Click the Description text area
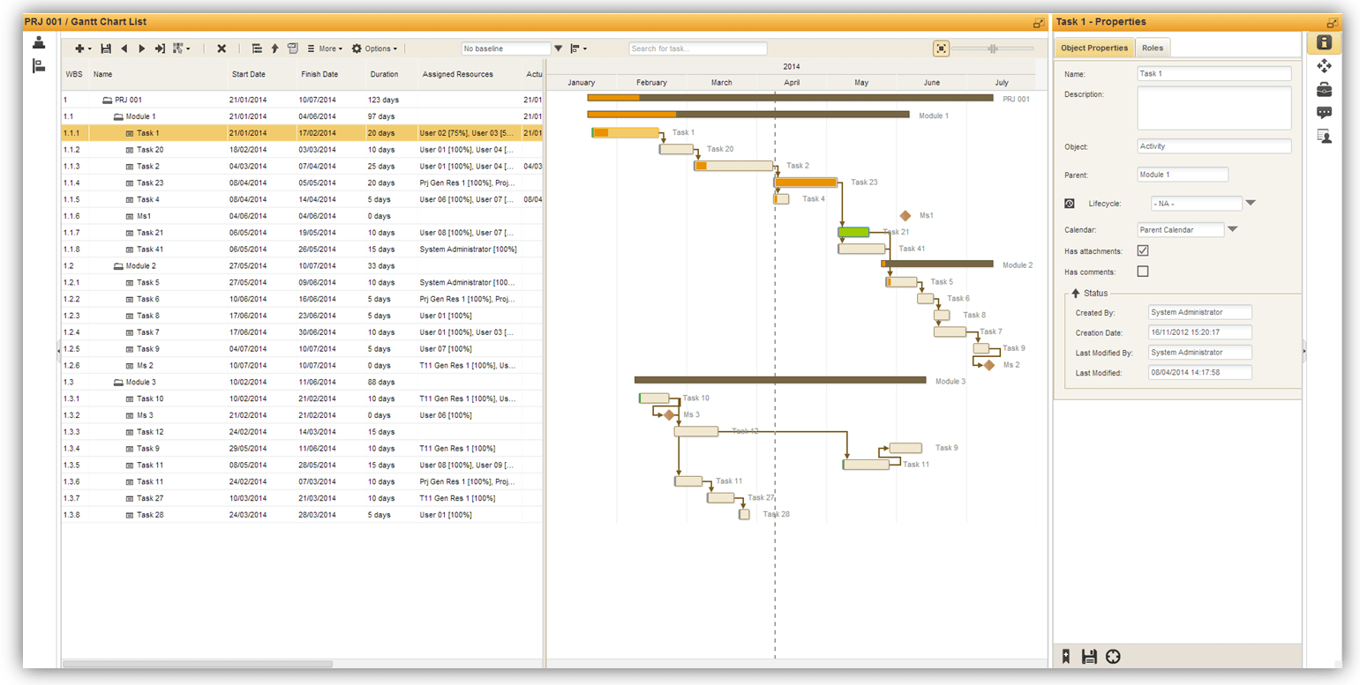Viewport: 1360px width, 685px height. [x=1214, y=108]
